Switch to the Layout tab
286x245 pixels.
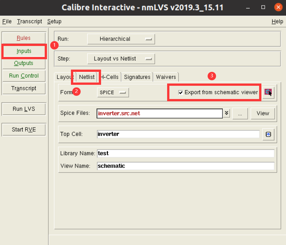tap(65, 77)
